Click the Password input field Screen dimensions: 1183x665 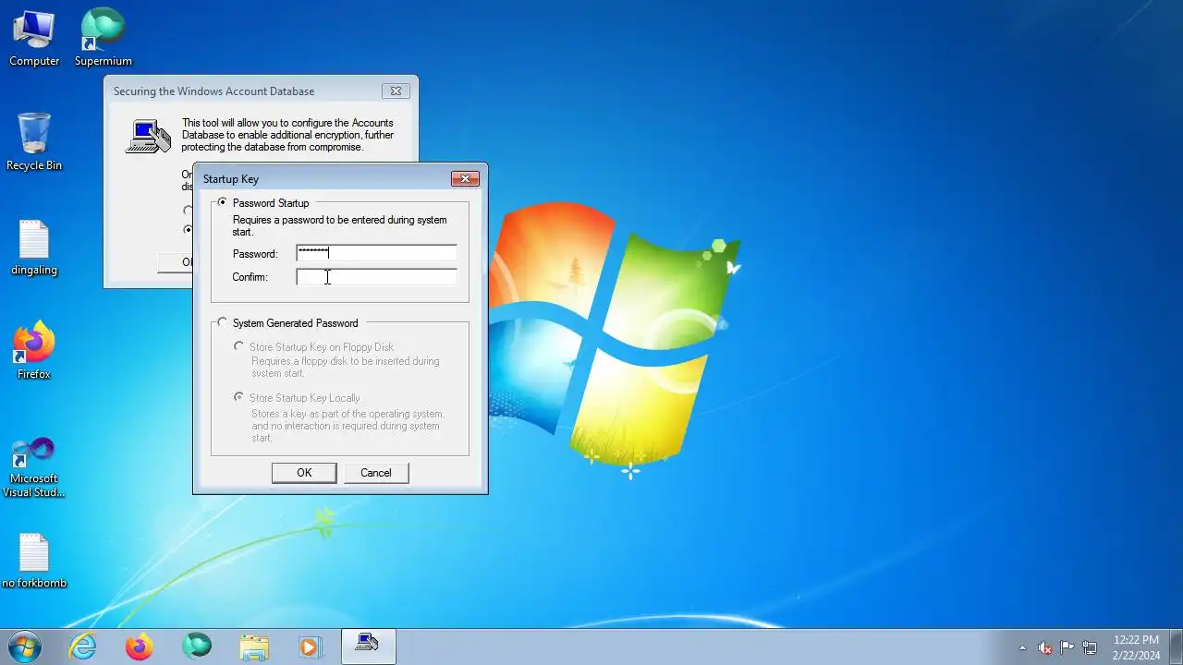[x=376, y=253]
